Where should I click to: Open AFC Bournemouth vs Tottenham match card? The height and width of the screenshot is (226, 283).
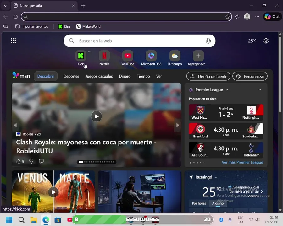226,150
